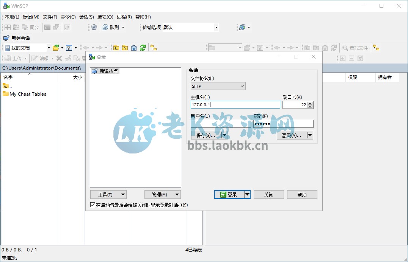Image resolution: width=408 pixels, height=262 pixels.
Task: Increase port number with spinner up arrow
Action: point(310,103)
